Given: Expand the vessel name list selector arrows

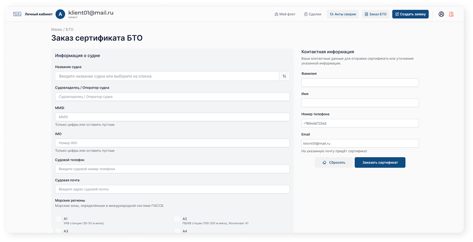Looking at the screenshot, I should pyautogui.click(x=284, y=76).
